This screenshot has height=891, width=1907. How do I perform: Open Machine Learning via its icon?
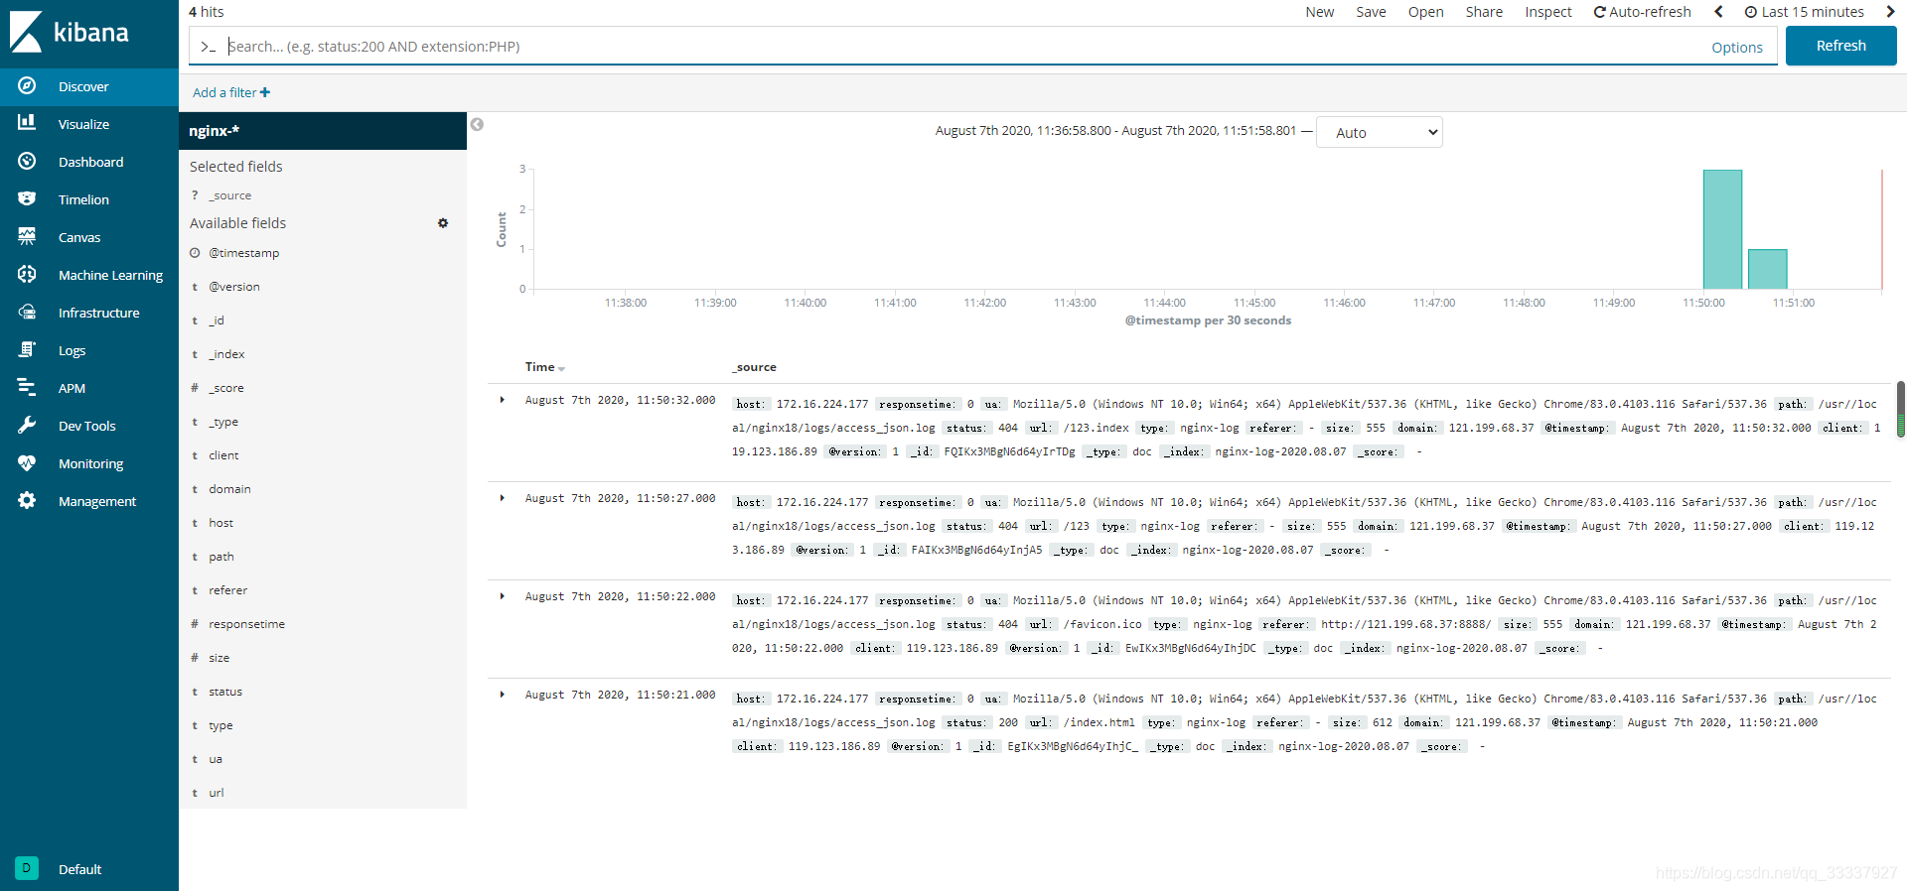tap(27, 274)
